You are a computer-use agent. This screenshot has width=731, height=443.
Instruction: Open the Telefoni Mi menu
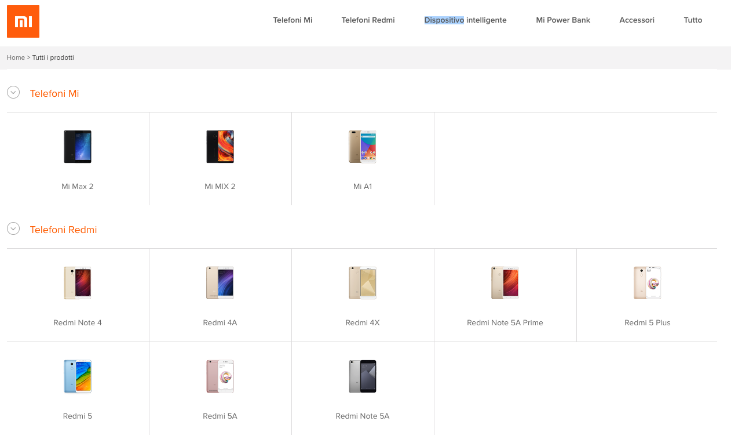(x=293, y=20)
